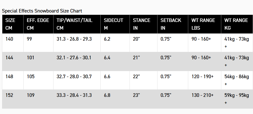
Task: Click the 22" stance value
Action: tap(136, 76)
